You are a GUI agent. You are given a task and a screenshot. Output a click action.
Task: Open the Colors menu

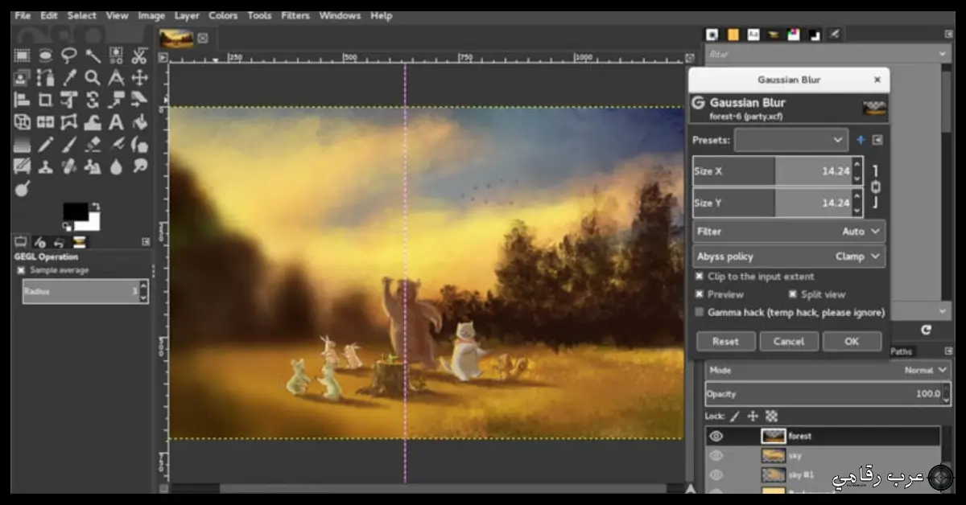pos(223,15)
